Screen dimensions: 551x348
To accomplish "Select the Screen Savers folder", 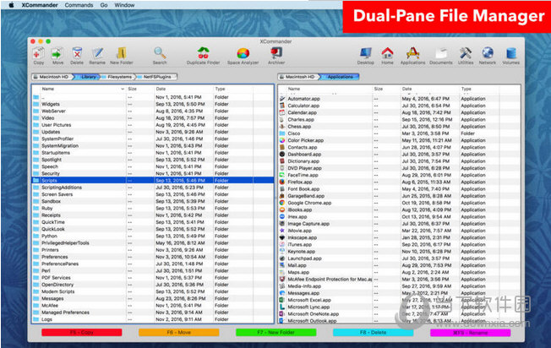I will pyautogui.click(x=153, y=194).
